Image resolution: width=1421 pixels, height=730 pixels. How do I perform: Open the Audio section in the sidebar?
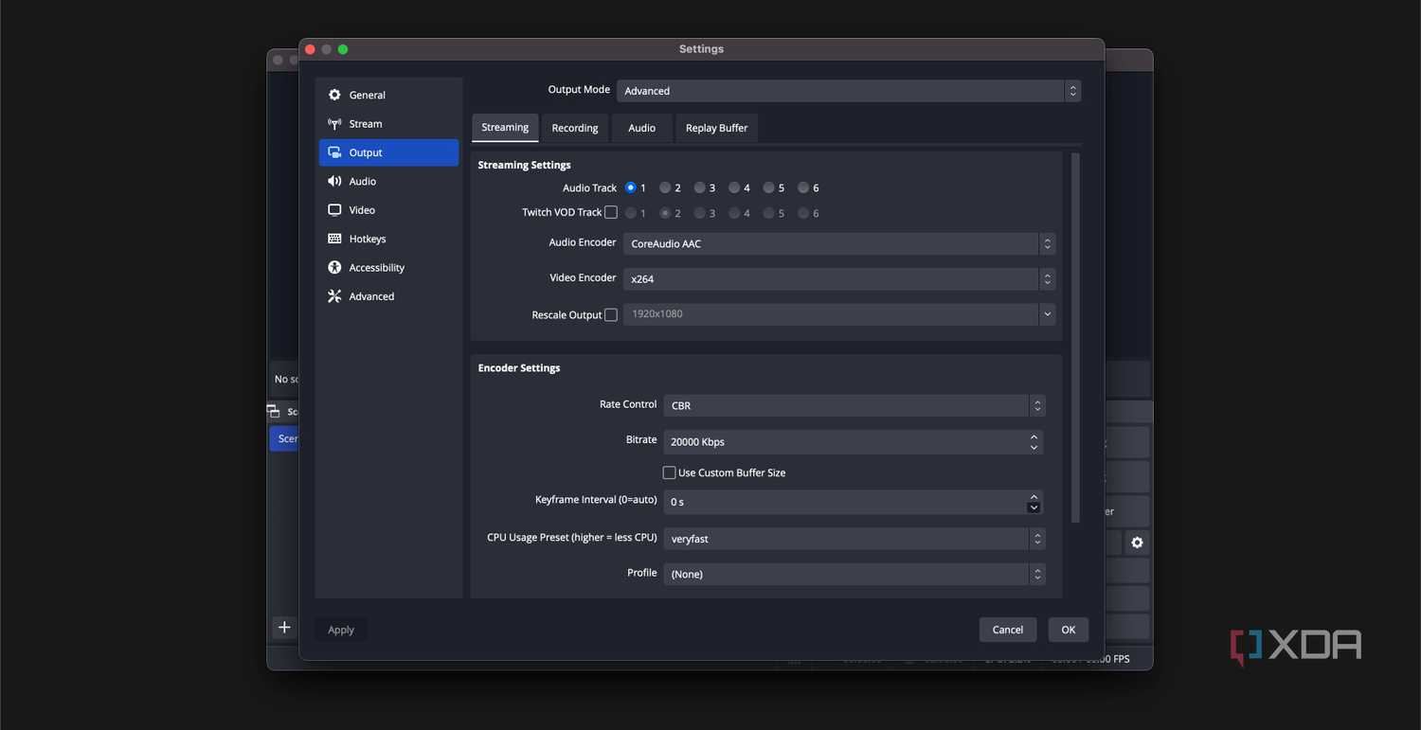(388, 182)
